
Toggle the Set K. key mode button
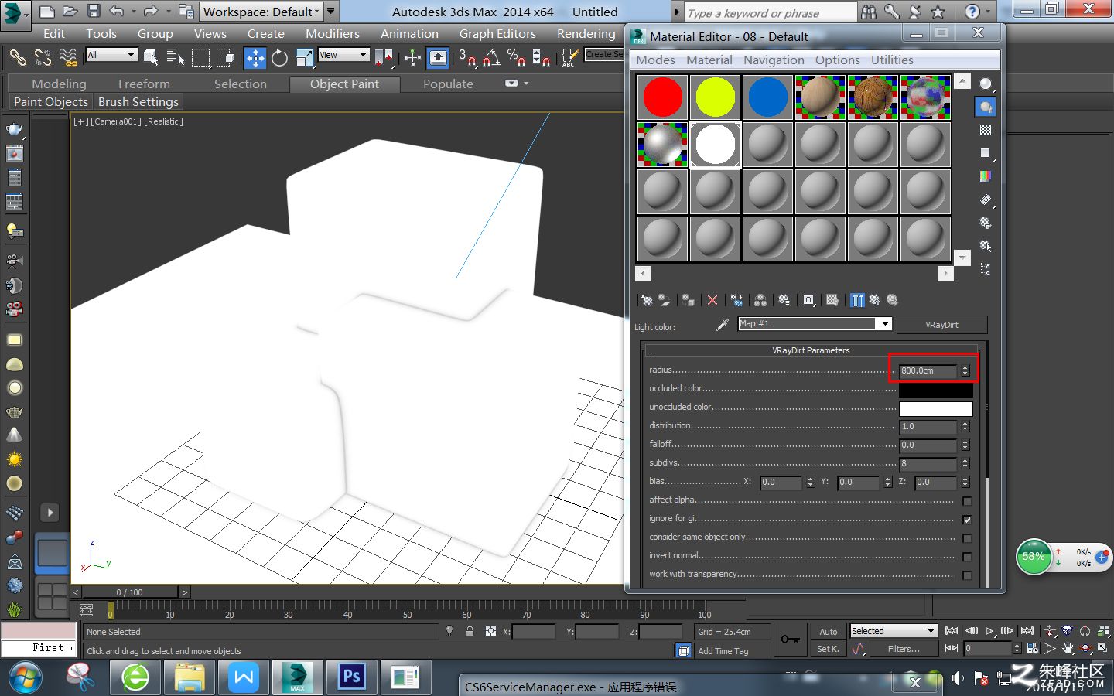click(x=829, y=649)
